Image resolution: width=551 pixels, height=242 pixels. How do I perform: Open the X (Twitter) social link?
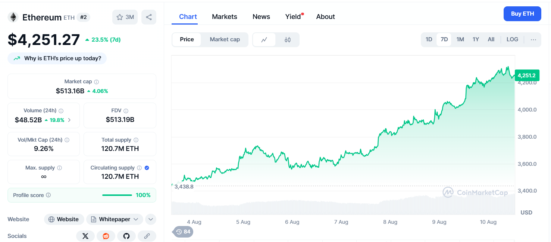(x=85, y=236)
